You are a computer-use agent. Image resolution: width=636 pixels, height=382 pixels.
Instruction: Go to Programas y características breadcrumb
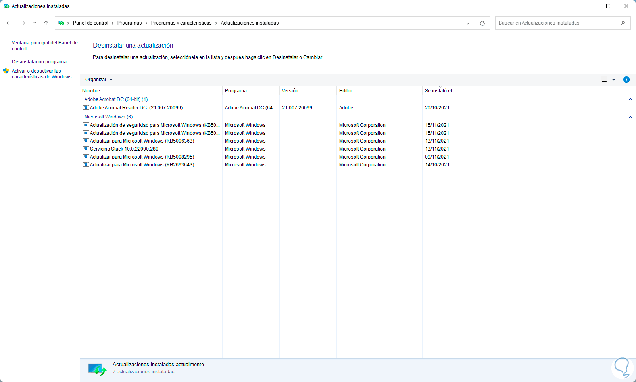(181, 23)
